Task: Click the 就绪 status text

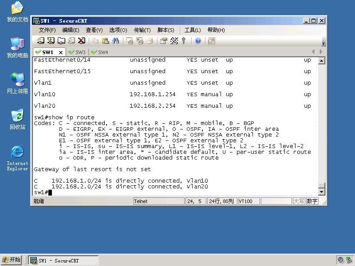Action: click(x=39, y=201)
